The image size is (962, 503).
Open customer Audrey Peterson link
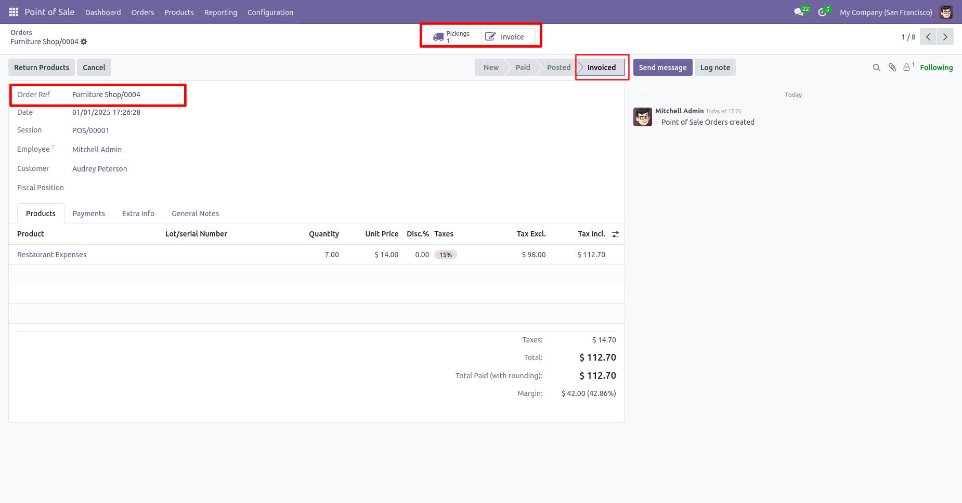point(99,169)
